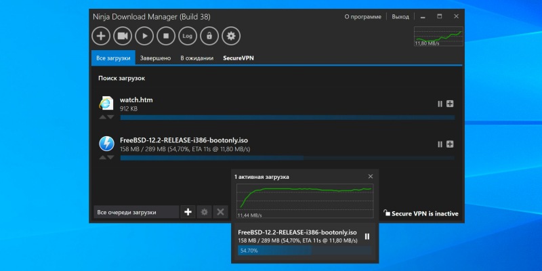Open queue settings gear button
Viewport: 542px width, 271px height.
[x=205, y=212]
